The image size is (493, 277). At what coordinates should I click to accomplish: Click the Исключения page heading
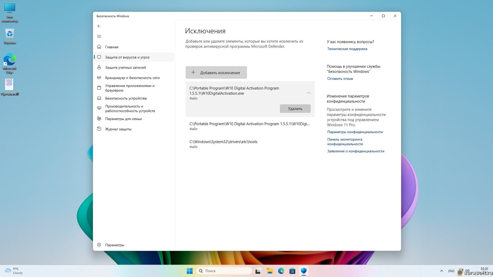coord(205,31)
